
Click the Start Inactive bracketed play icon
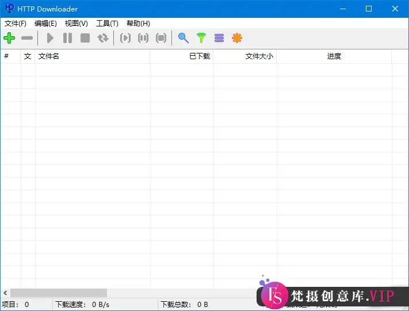pos(125,38)
